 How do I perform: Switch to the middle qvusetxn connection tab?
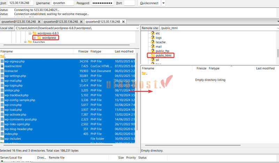coord(60,22)
